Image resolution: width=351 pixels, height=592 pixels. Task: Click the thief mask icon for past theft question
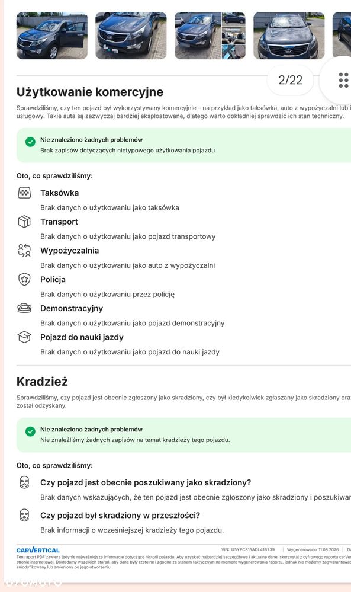coord(24,515)
